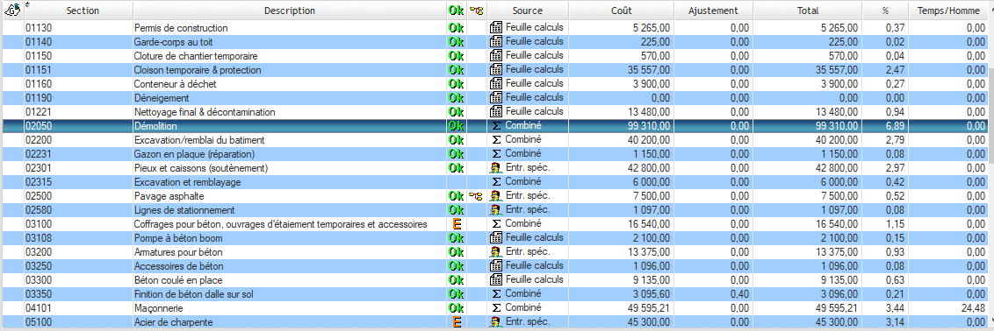This screenshot has width=994, height=331.
Task: Click adjustment value 0,40 for section 03350
Action: pyautogui.click(x=740, y=294)
